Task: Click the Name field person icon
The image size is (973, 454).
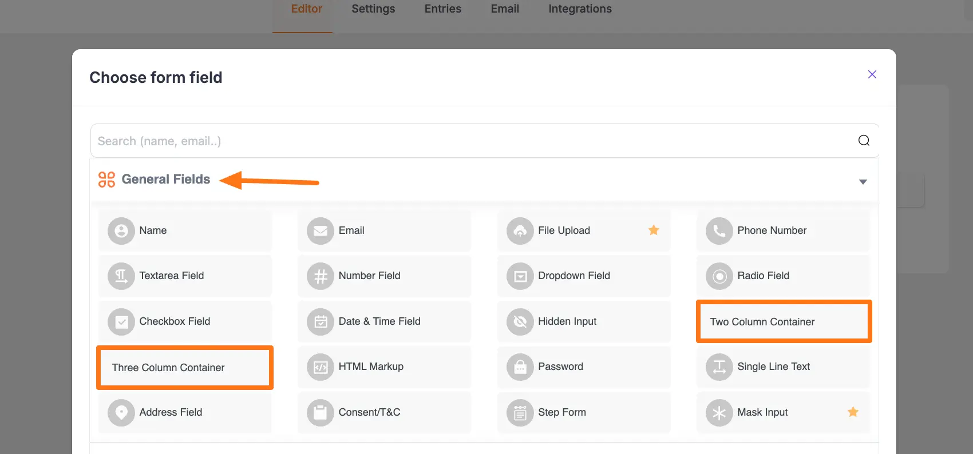Action: click(x=121, y=231)
